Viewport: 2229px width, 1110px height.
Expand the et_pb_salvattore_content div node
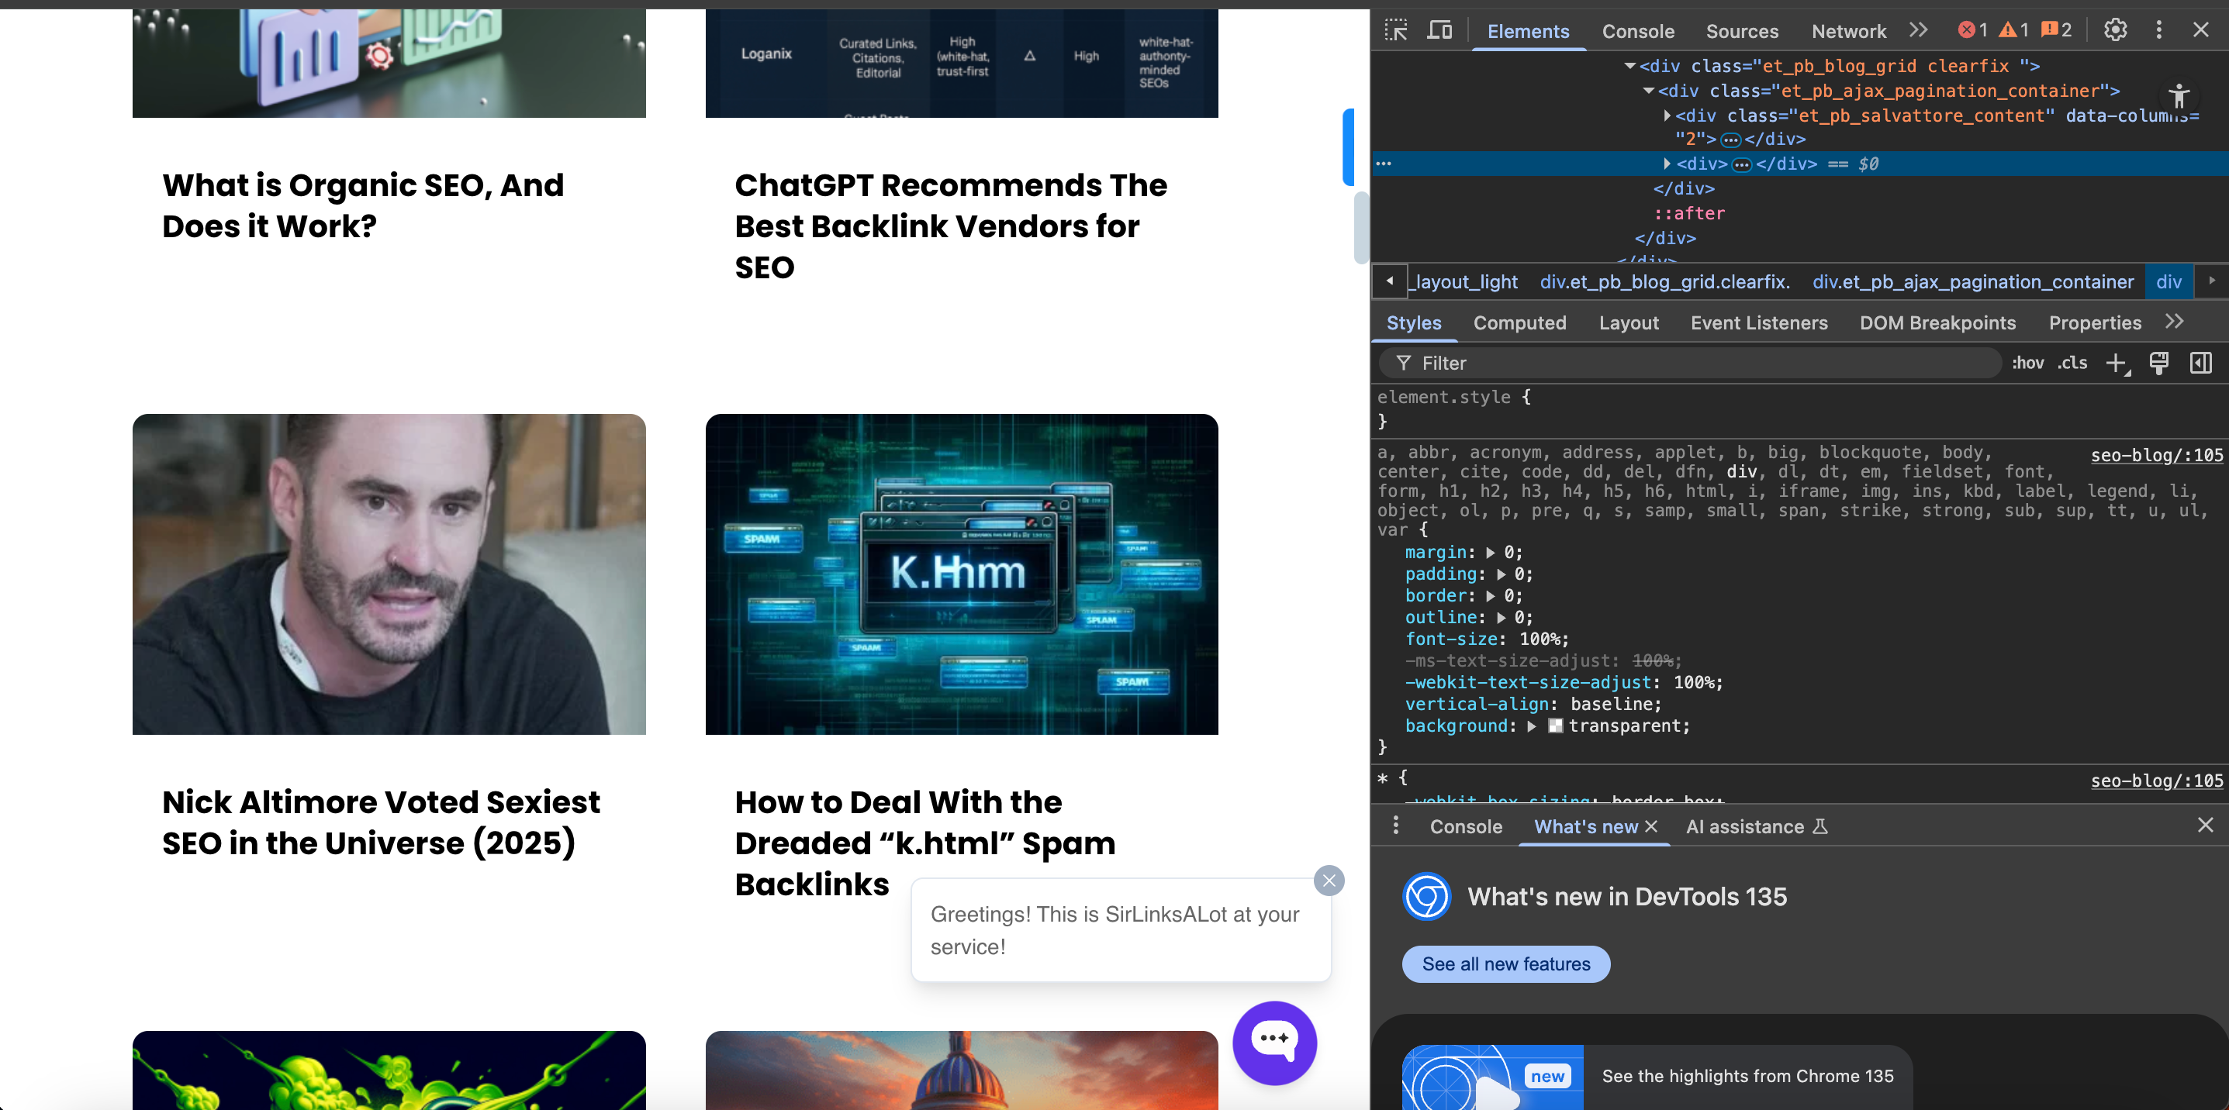tap(1667, 115)
